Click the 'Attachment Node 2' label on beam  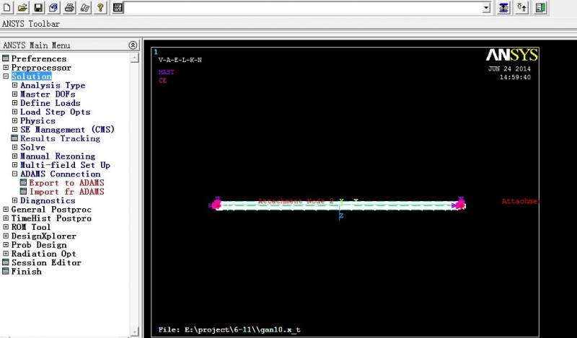(296, 201)
